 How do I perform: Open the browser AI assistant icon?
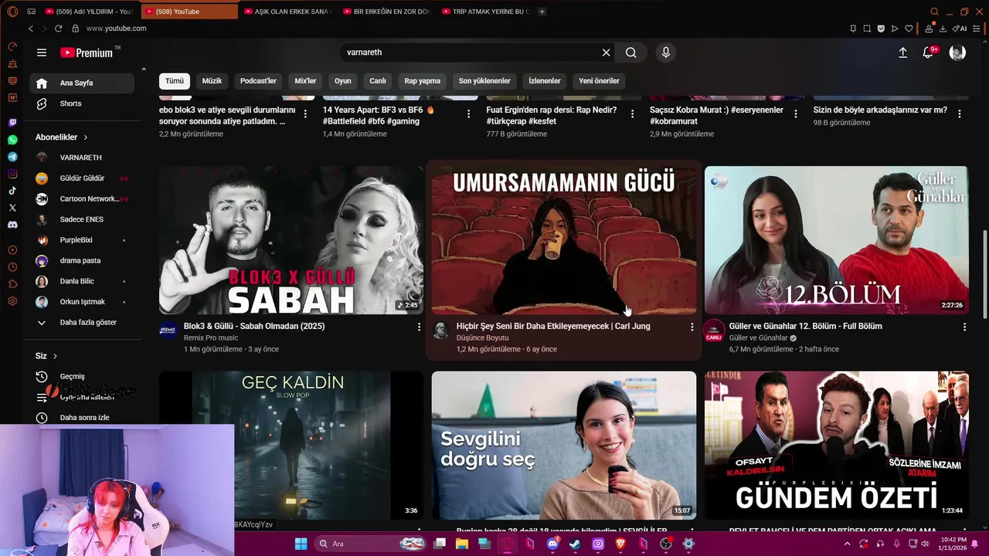(x=960, y=29)
